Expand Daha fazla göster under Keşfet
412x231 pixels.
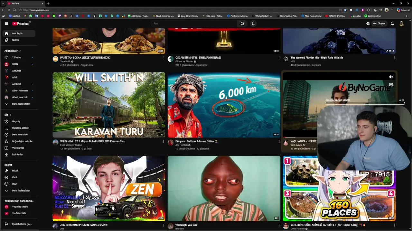coord(19,191)
